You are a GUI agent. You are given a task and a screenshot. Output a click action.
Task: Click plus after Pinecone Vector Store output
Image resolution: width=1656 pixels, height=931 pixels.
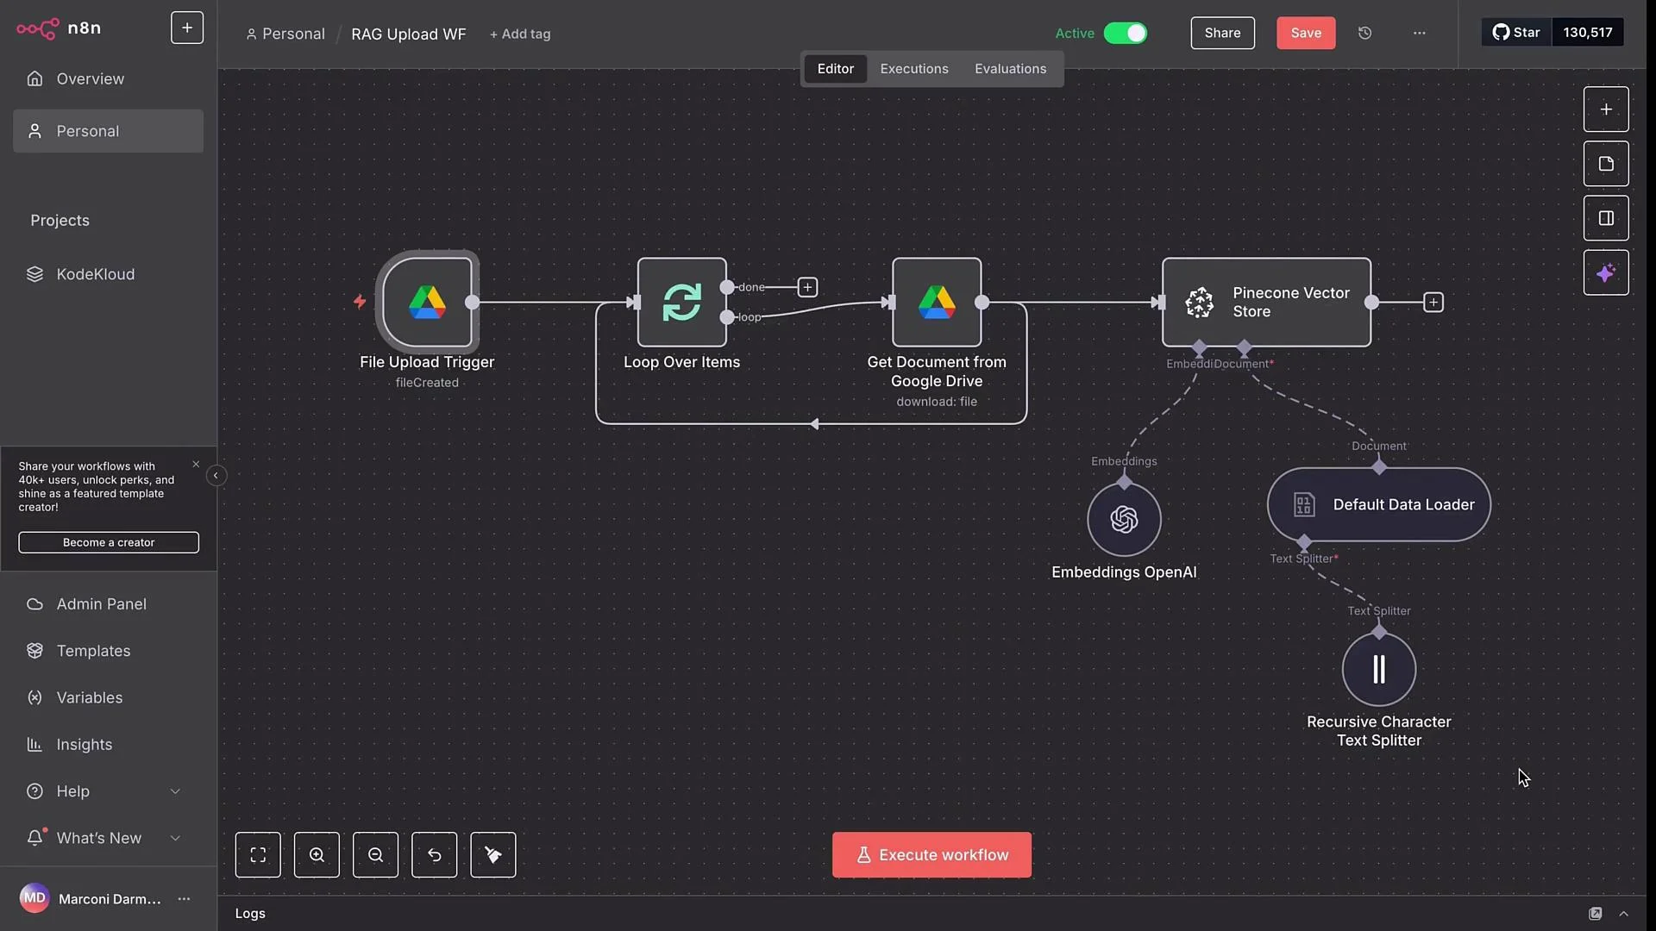tap(1433, 303)
